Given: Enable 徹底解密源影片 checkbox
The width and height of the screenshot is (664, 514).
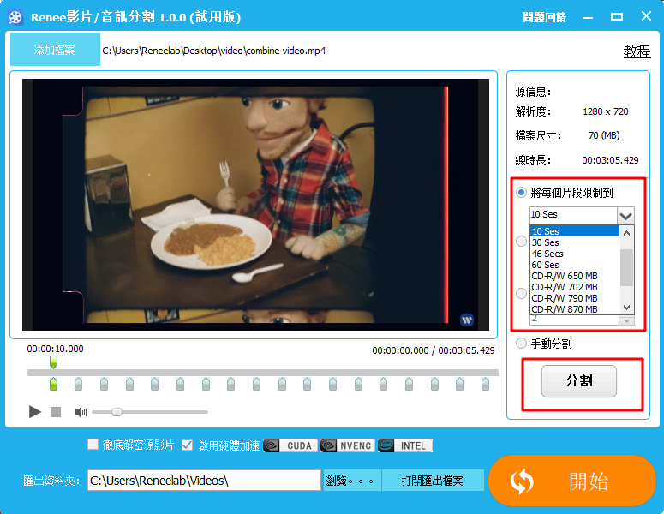Looking at the screenshot, I should [93, 444].
